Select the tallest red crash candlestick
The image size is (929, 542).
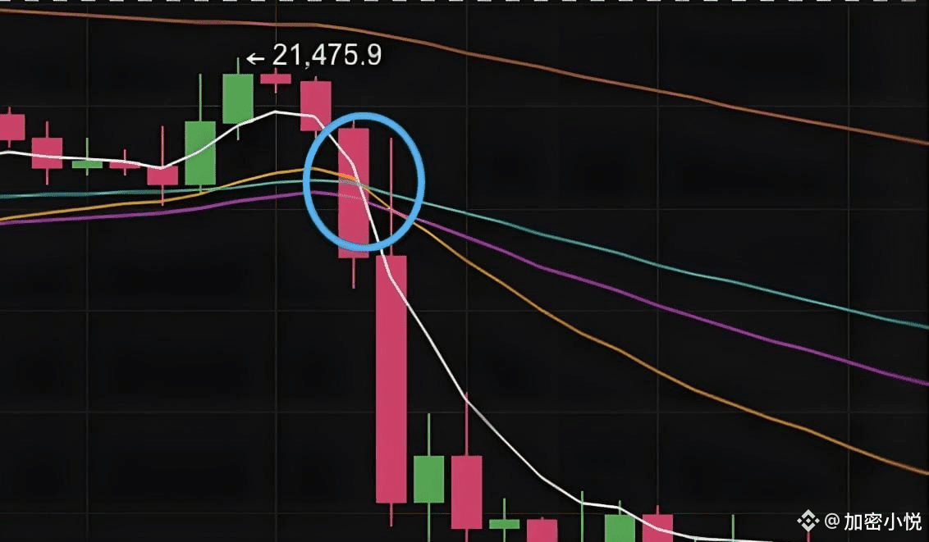391,379
